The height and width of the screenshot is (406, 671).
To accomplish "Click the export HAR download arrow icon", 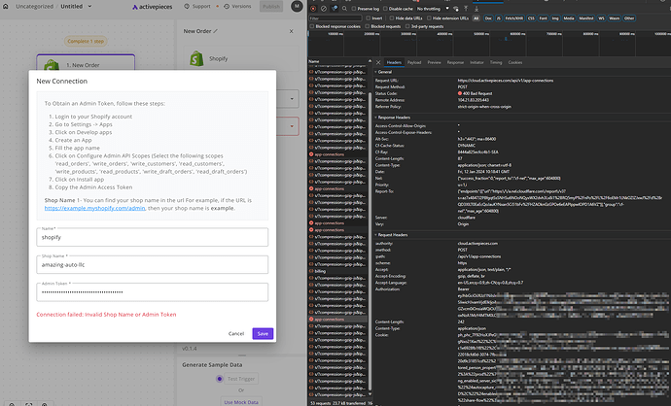I will point(477,9).
